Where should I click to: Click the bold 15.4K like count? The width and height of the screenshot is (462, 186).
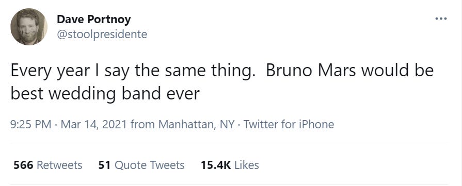tap(216, 165)
